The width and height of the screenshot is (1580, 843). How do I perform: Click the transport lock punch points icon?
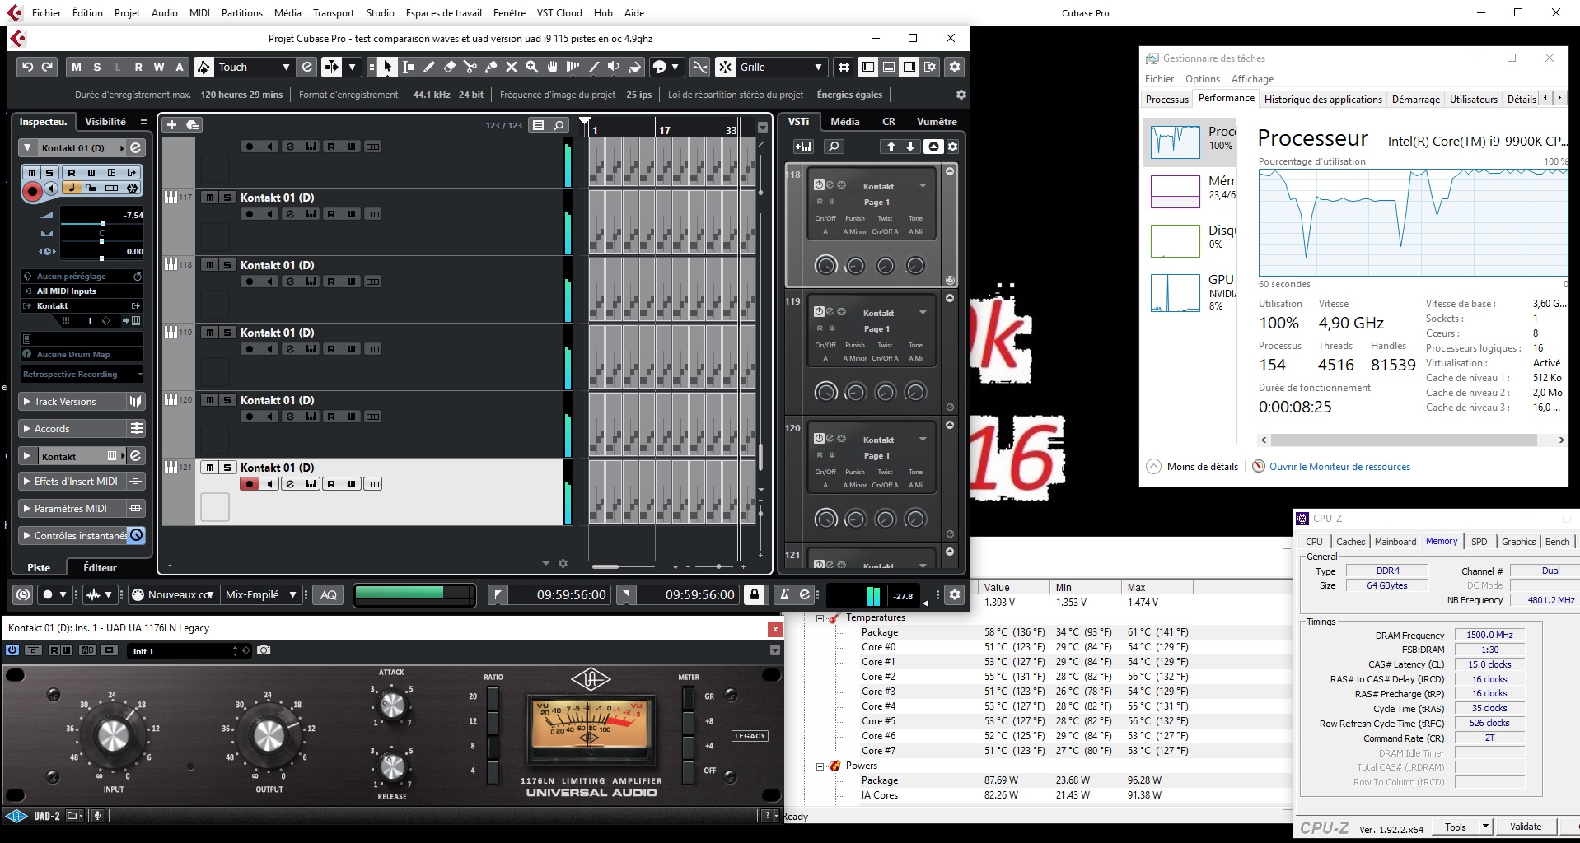coord(754,594)
